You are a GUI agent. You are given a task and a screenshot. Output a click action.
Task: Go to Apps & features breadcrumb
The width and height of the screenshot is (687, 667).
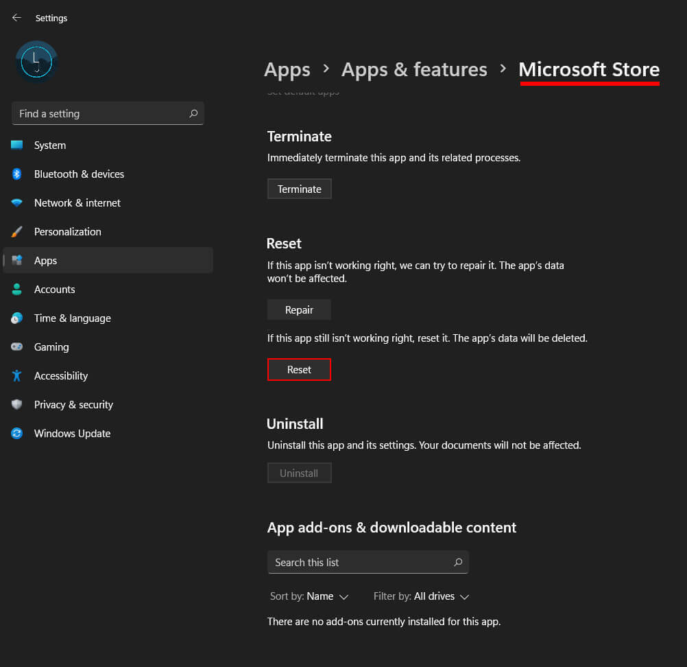coord(414,70)
